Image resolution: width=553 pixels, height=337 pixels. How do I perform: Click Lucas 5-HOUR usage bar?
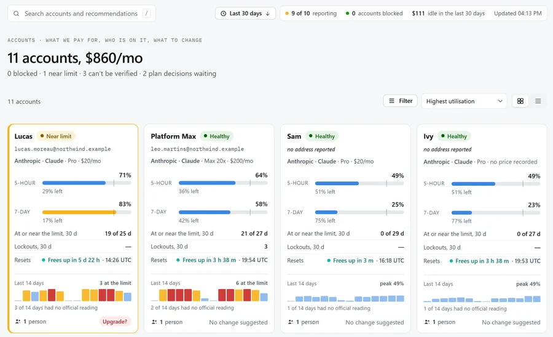87,183
